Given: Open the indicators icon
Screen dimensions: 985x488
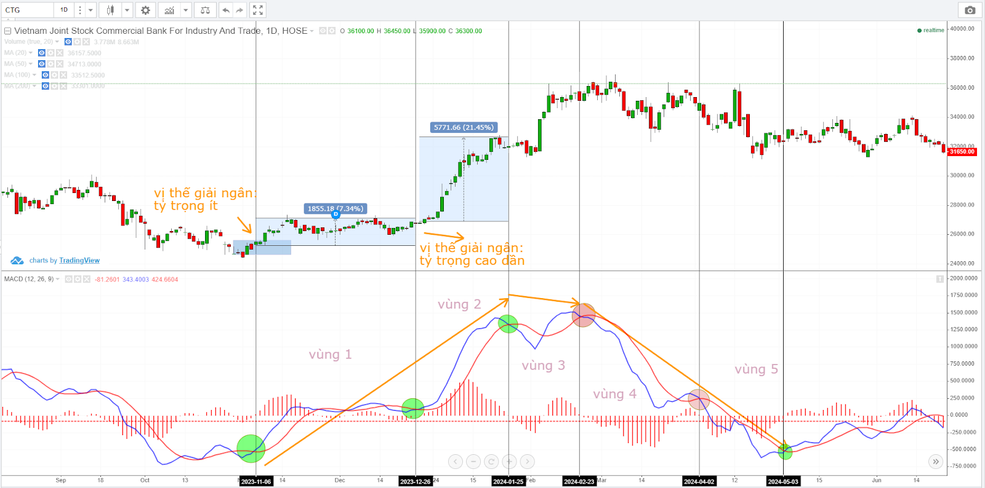Looking at the screenshot, I should point(169,10).
